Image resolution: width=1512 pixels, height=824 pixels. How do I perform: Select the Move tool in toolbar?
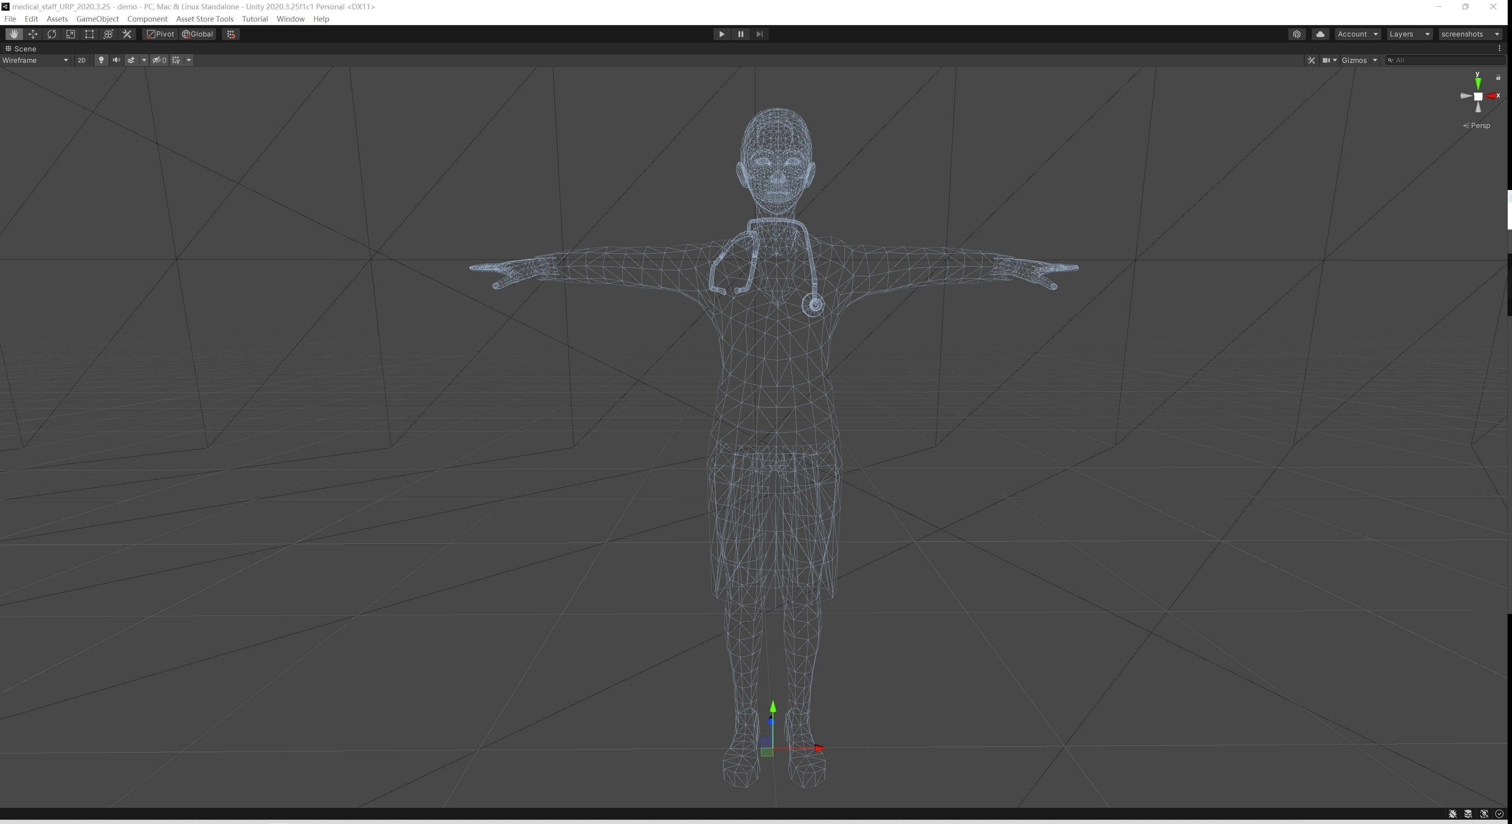(x=33, y=34)
